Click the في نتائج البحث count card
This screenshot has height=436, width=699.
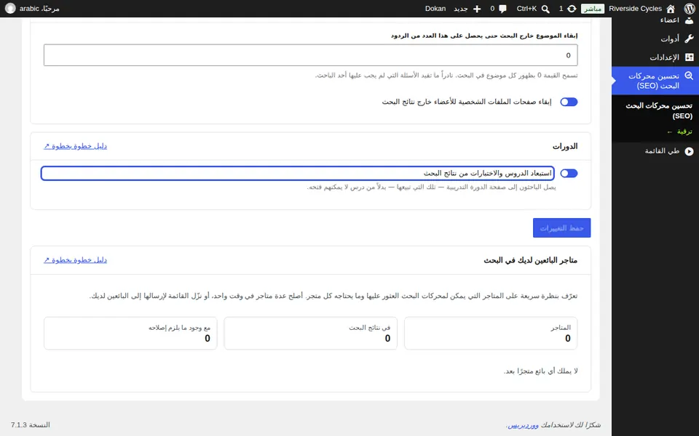(x=311, y=334)
